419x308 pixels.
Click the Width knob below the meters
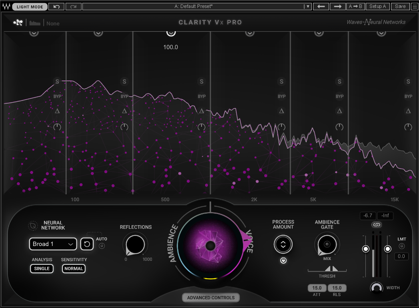tap(376, 287)
